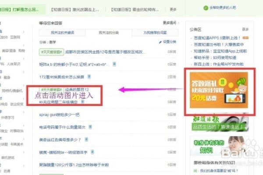Click mobile icon beside 电话号码属于什么测量层次
Viewport: 263px width, 175px height.
click(x=90, y=127)
